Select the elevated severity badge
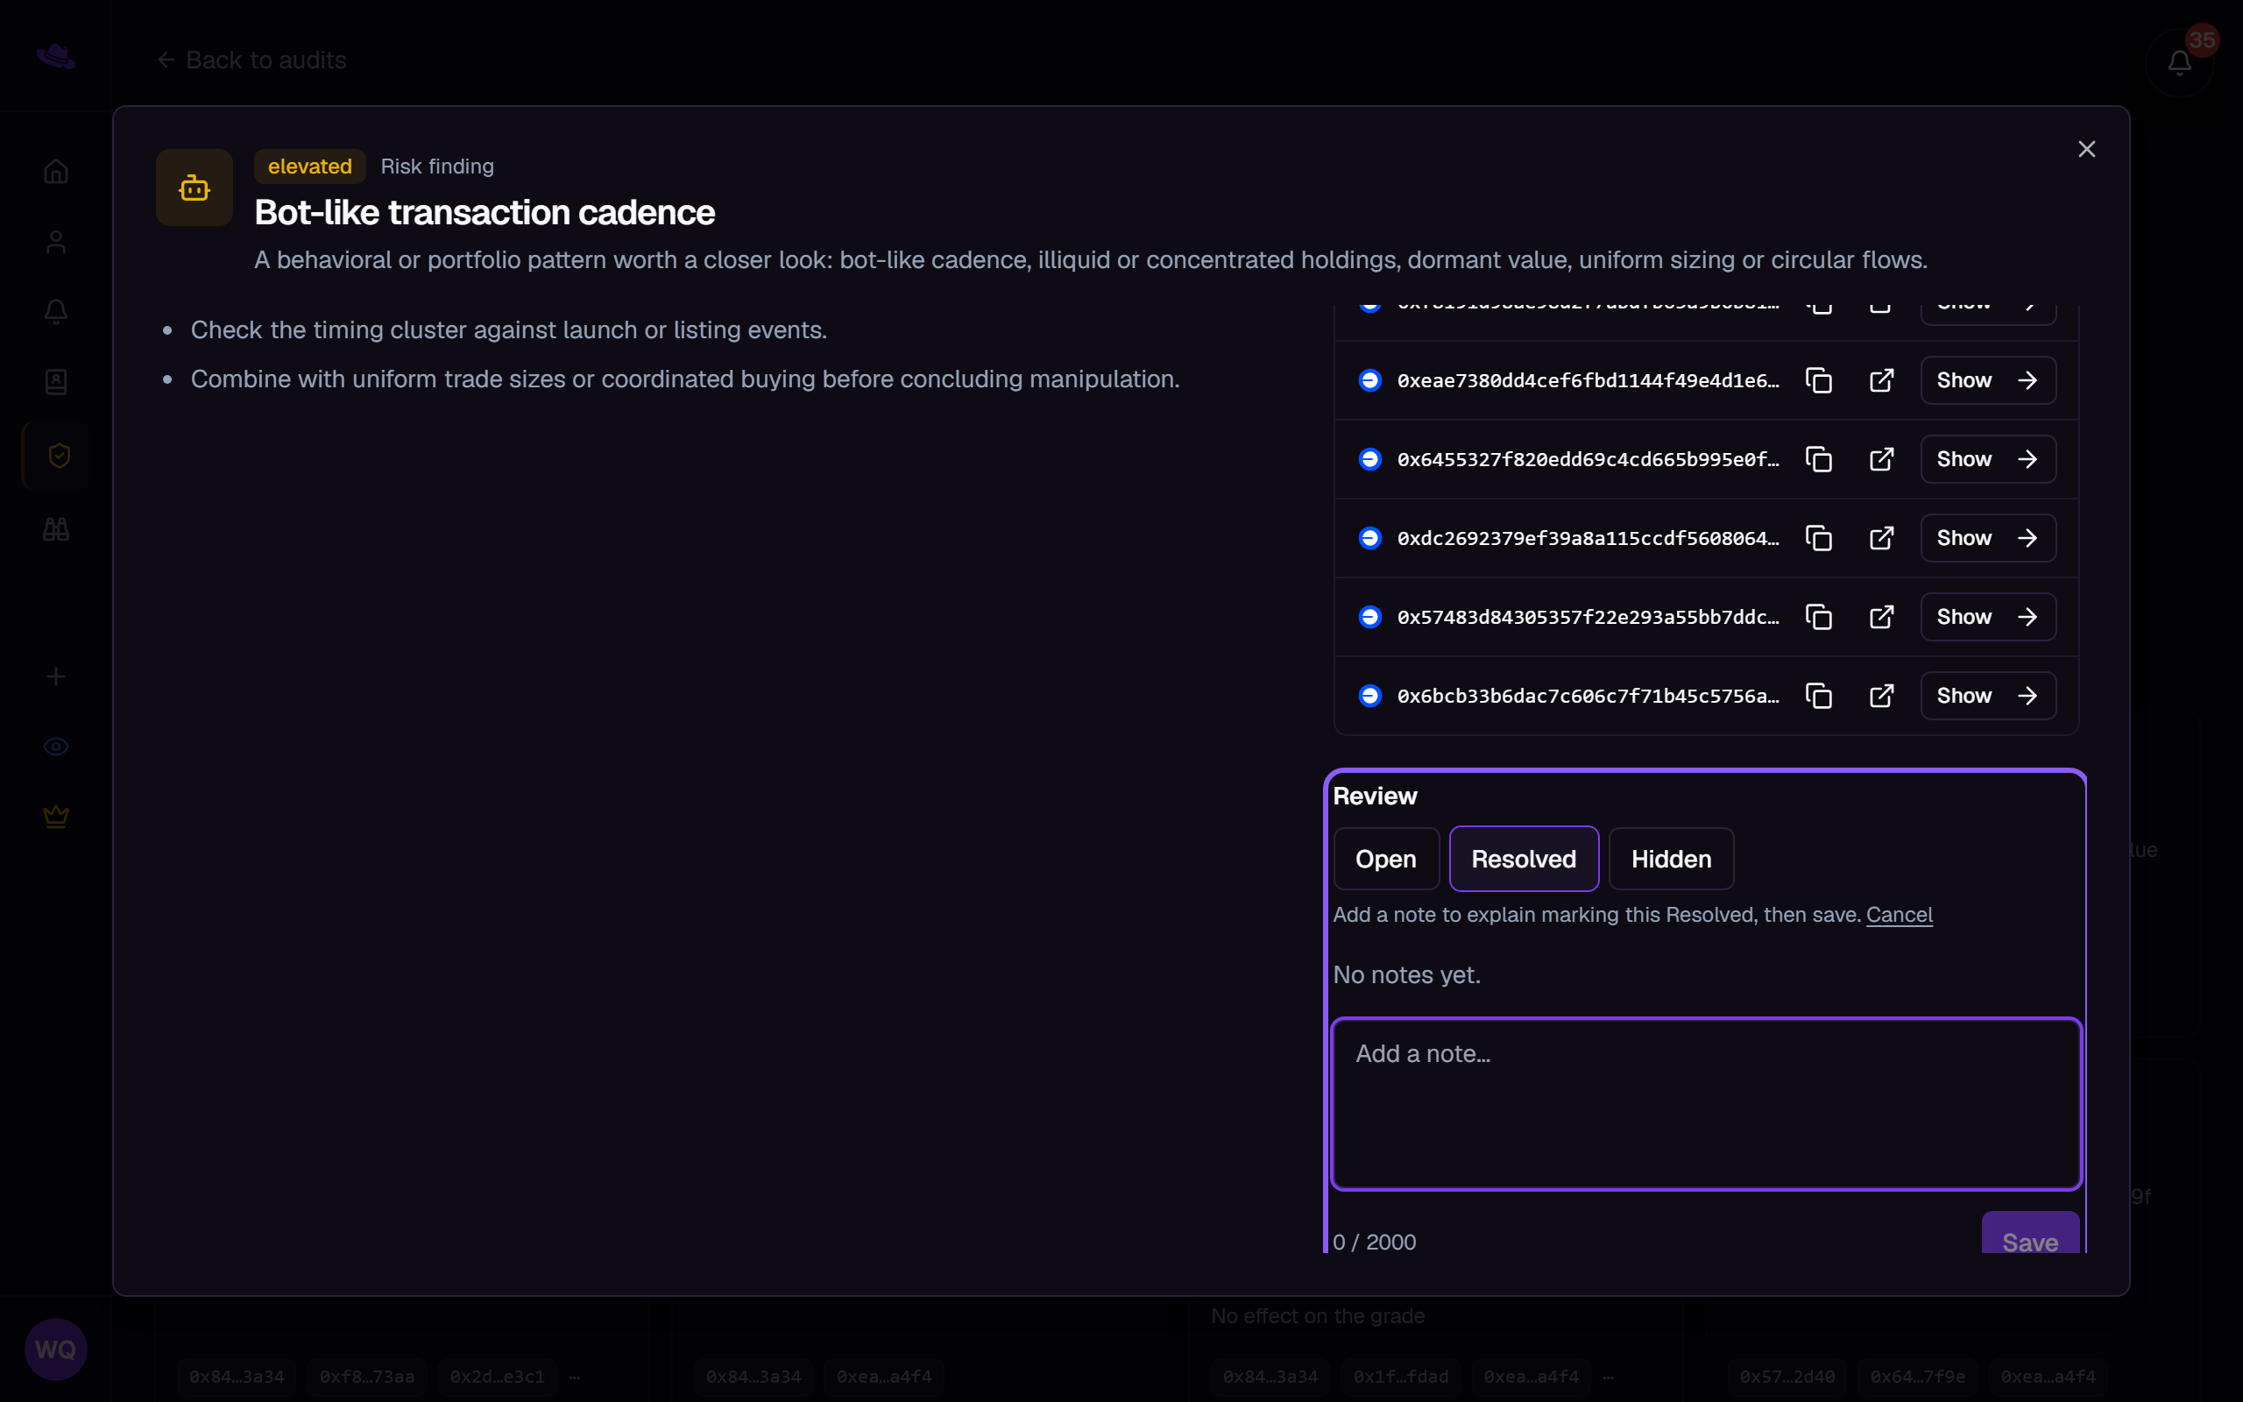The height and width of the screenshot is (1402, 2243). (309, 166)
